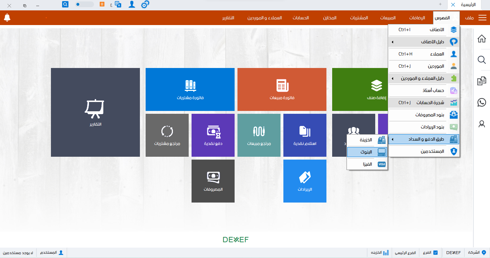The height and width of the screenshot is (258, 490).
Task: Open the فاتورة مشتريات tile
Action: tap(190, 89)
